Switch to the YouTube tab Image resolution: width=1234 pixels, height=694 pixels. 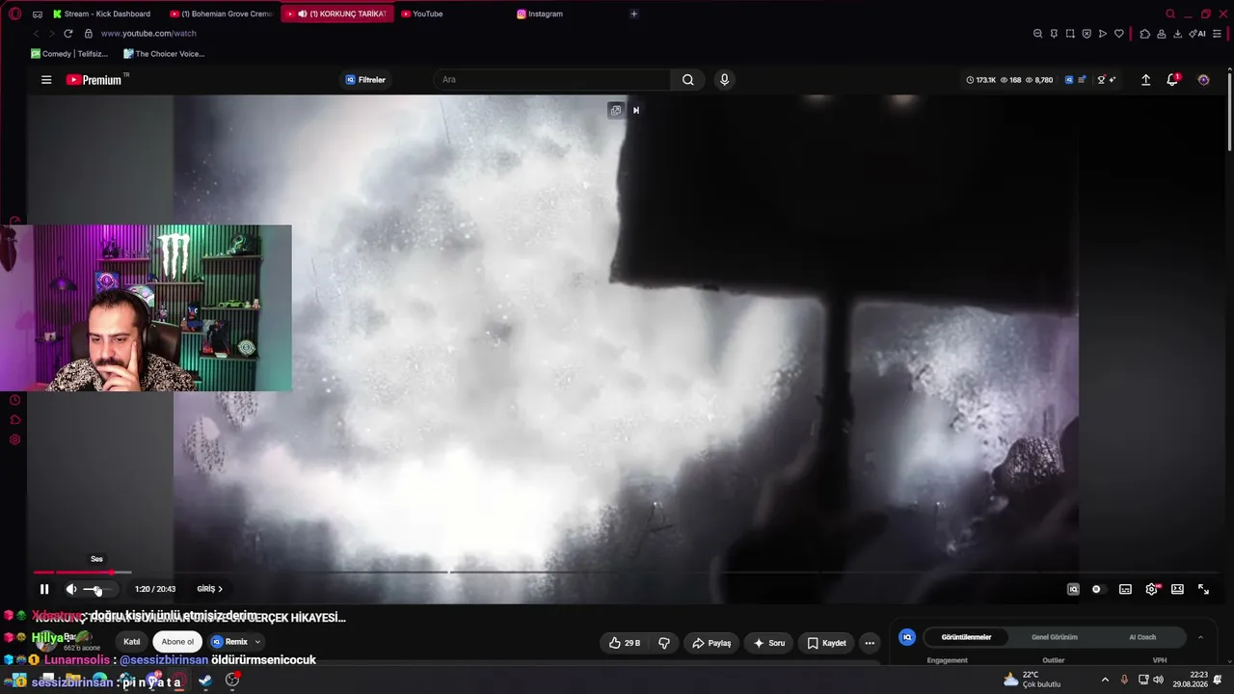pos(453,14)
